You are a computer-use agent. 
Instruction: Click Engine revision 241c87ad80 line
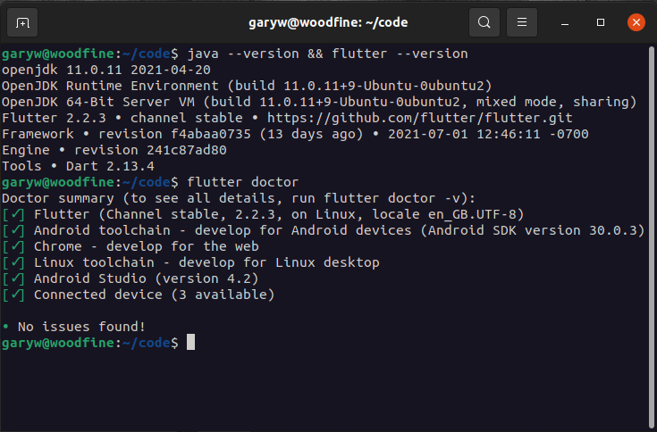(114, 150)
